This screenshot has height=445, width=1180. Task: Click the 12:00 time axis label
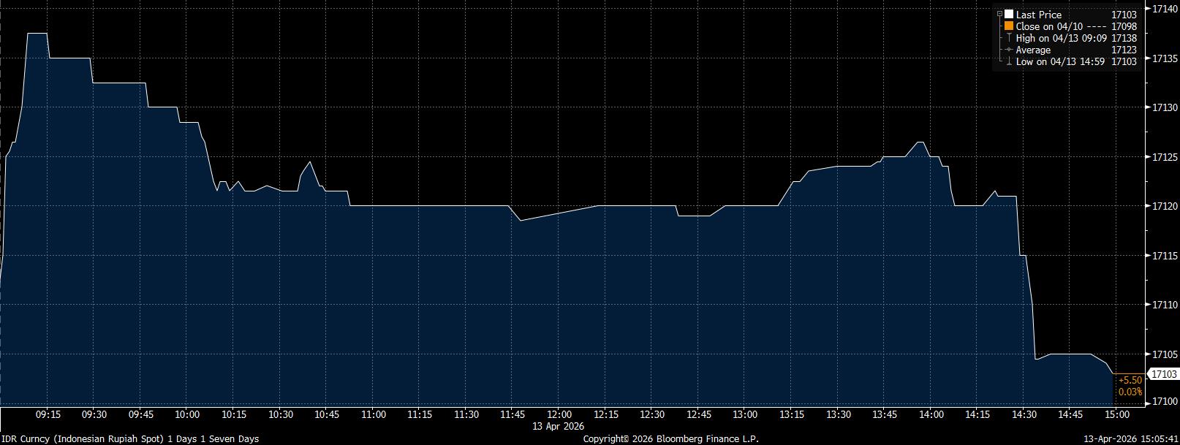tap(559, 415)
